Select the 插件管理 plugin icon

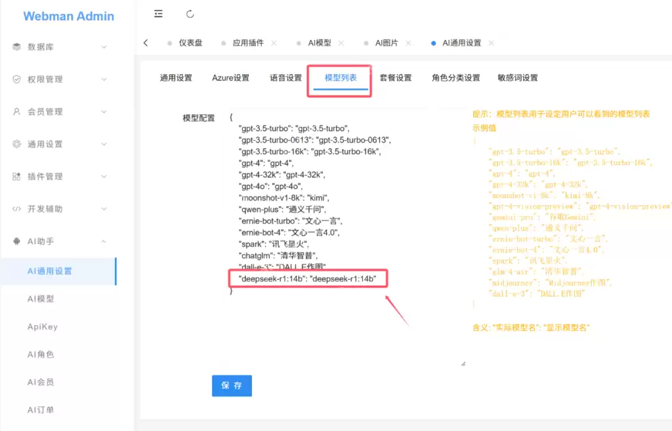16,176
